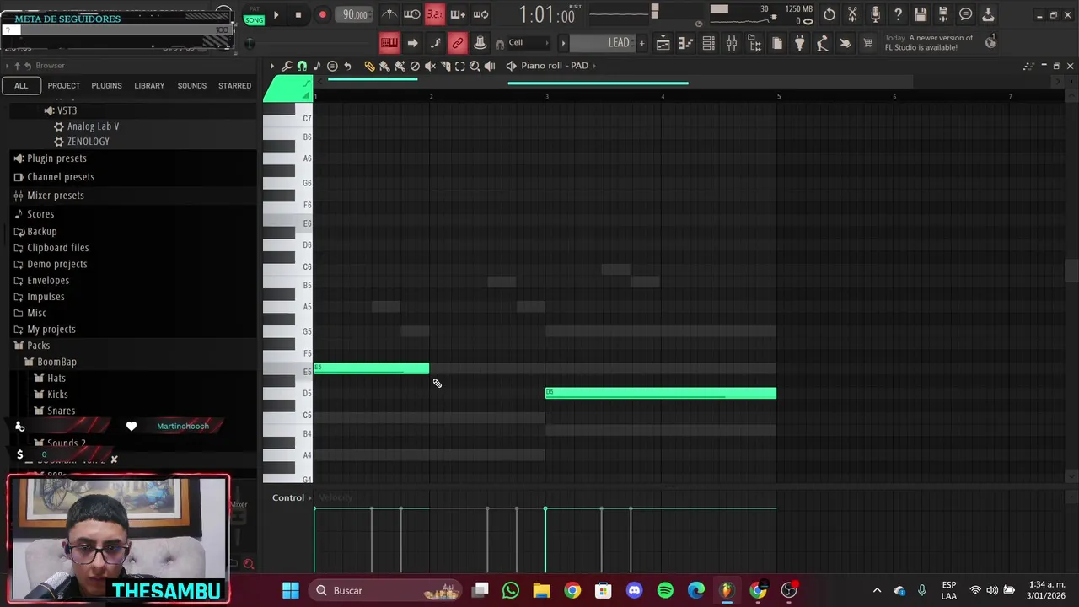This screenshot has height=607, width=1079.
Task: Start playback with the play button
Action: 276,14
